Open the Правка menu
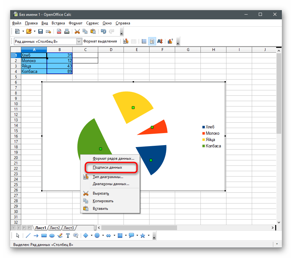Viewport: 292px width, 258px height. (x=31, y=23)
